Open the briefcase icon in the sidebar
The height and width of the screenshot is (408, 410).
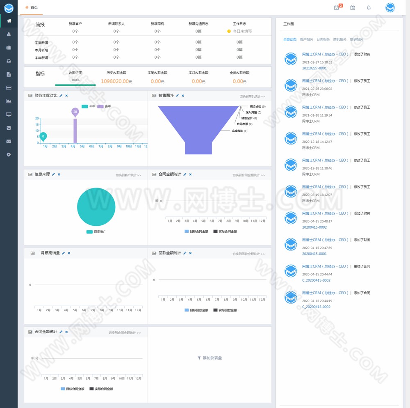click(x=9, y=47)
